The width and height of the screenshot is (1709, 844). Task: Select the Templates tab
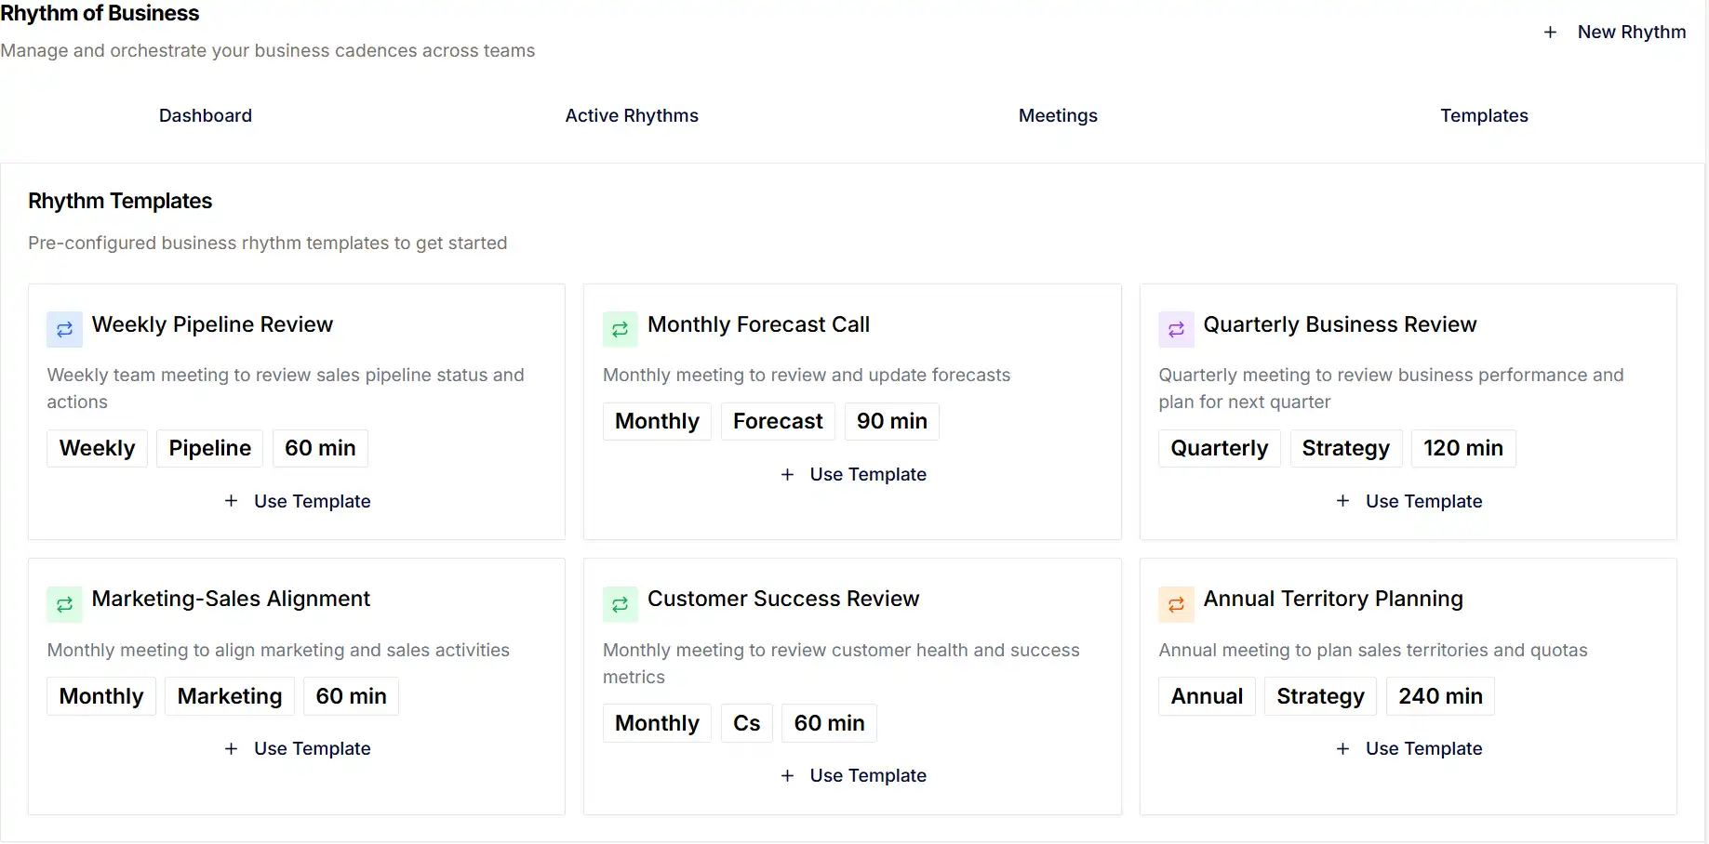pyautogui.click(x=1484, y=115)
